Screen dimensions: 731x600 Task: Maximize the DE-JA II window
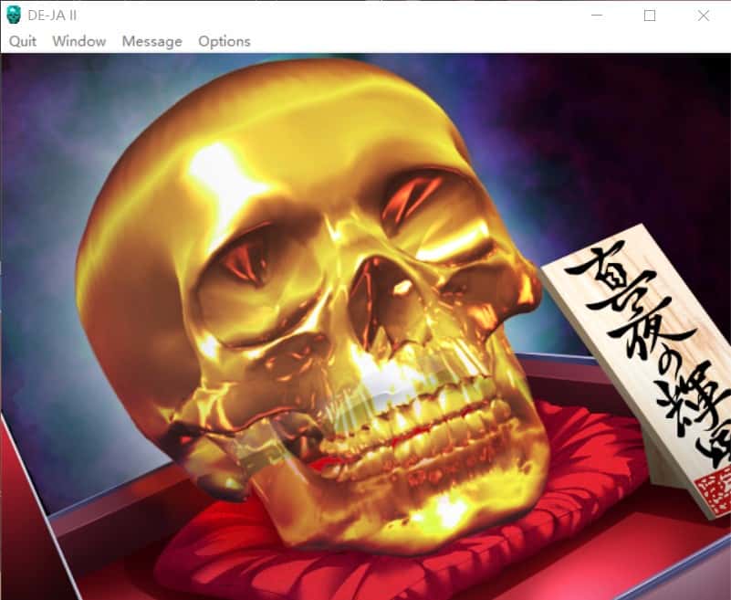650,16
